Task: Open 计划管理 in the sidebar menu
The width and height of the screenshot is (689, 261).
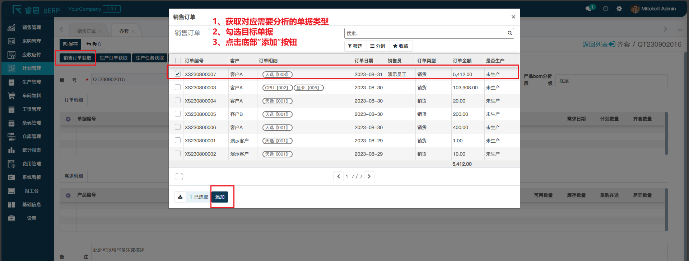Action: [x=32, y=68]
